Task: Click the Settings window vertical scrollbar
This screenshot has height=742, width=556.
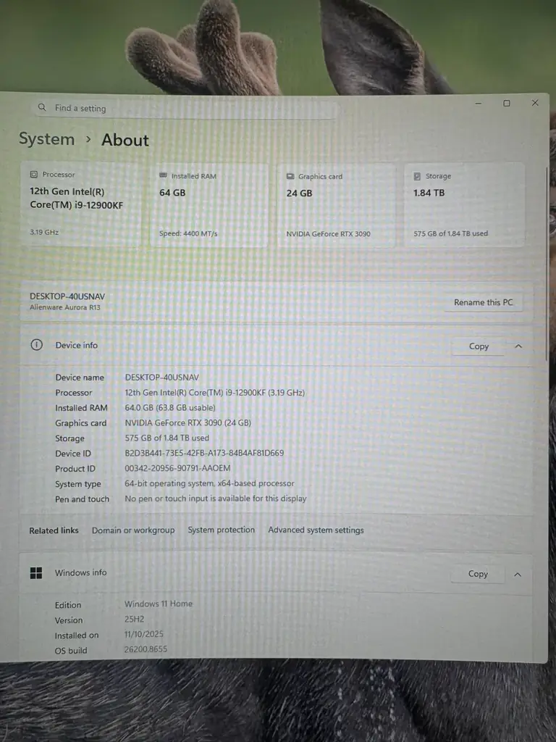Action: 547,262
